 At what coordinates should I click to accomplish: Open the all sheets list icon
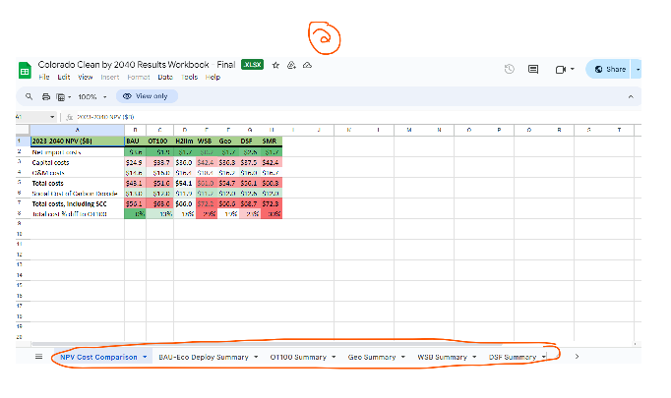click(x=39, y=357)
